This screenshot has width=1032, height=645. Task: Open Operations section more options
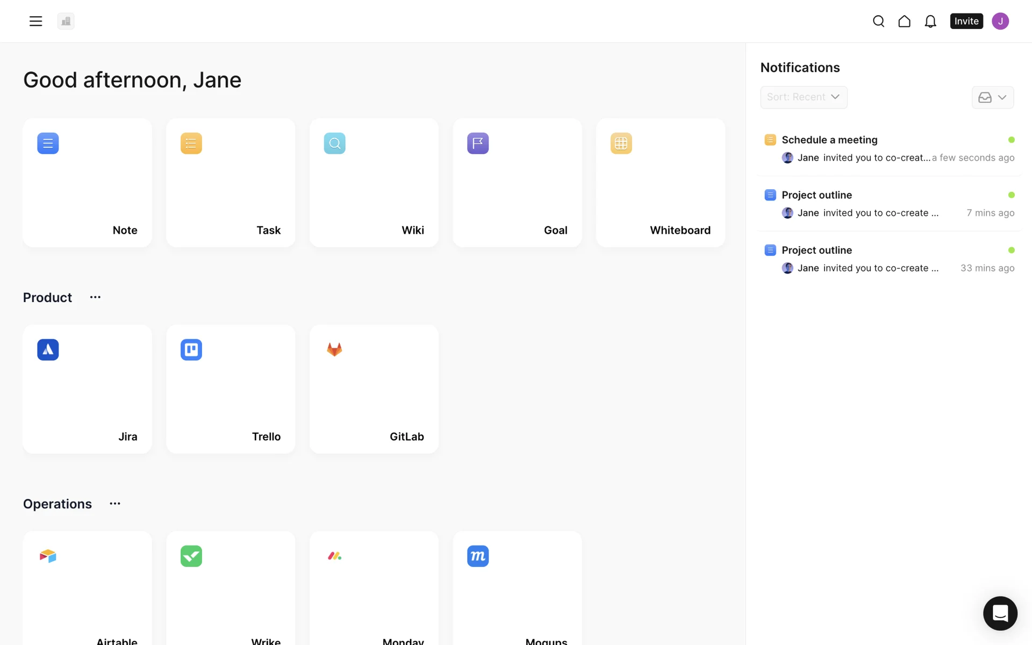(x=115, y=504)
